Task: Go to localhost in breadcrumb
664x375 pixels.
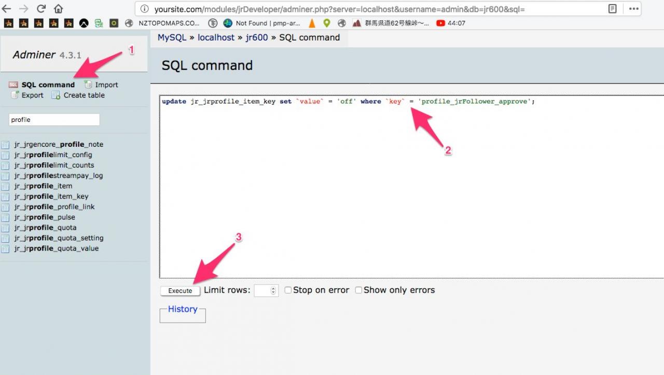Action: (x=216, y=37)
